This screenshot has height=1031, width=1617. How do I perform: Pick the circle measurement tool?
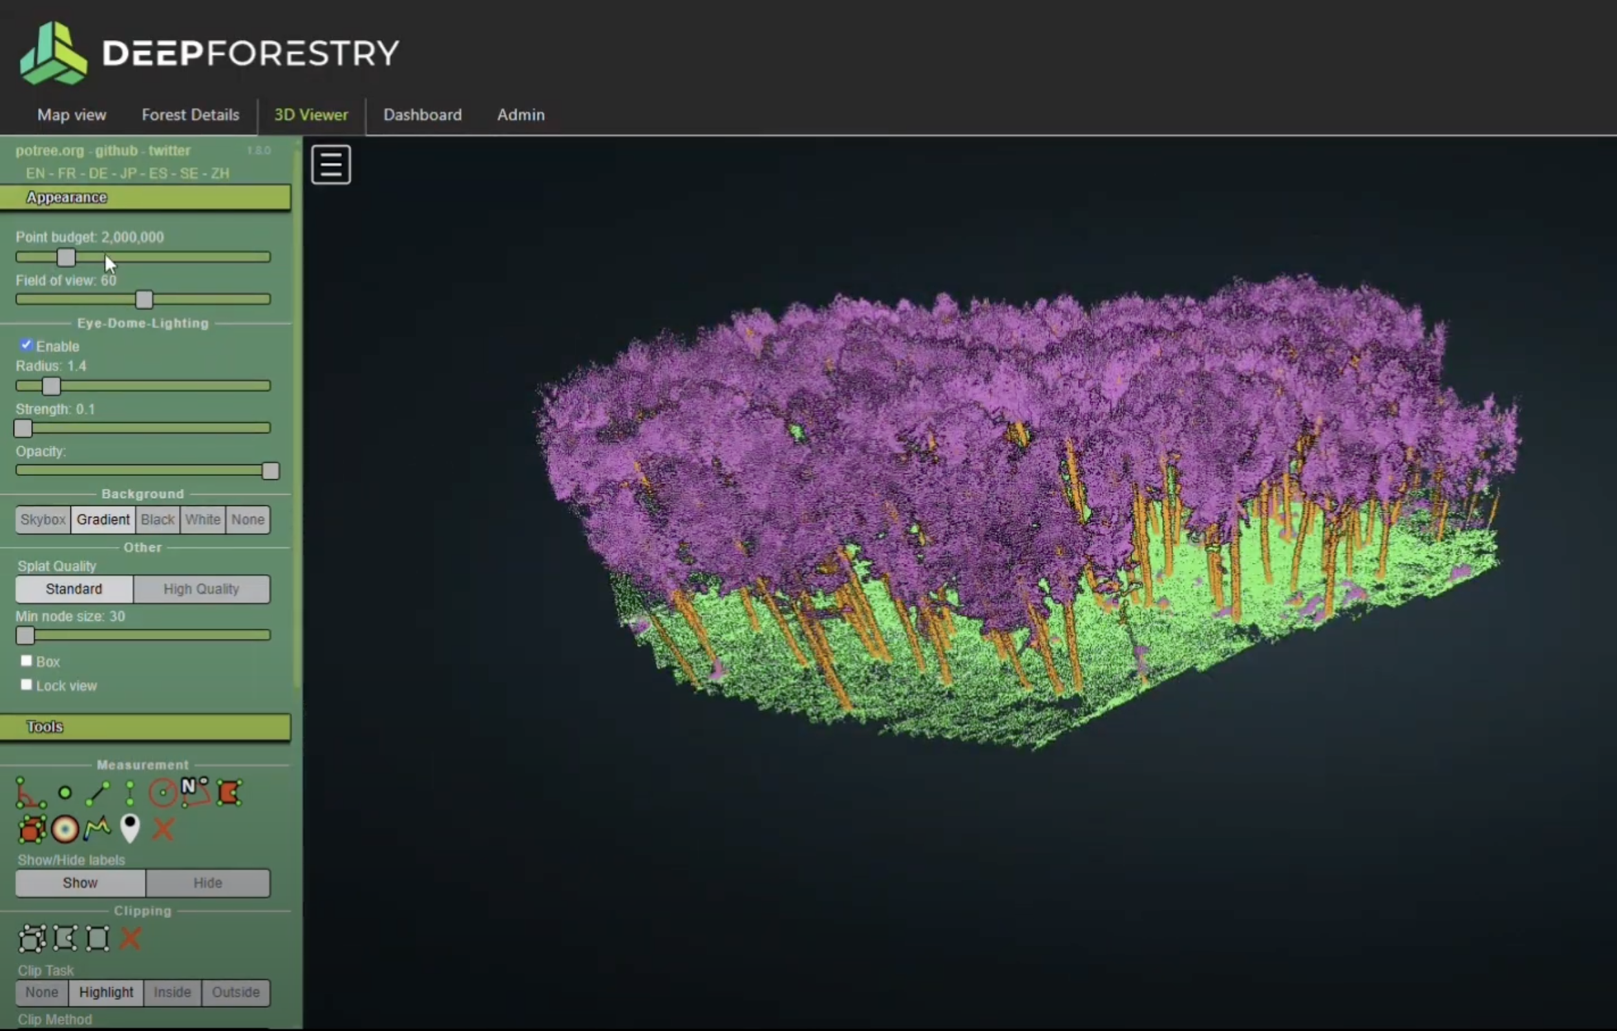[162, 793]
